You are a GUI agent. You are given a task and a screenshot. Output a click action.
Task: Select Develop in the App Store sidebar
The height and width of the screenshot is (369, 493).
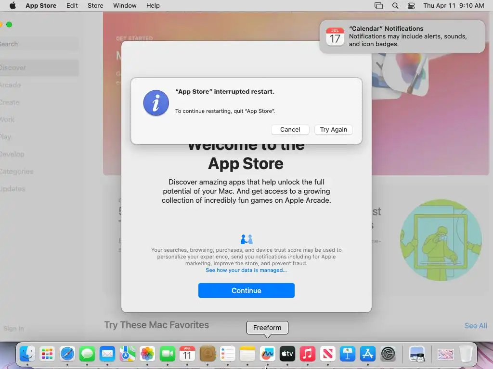tap(39, 154)
